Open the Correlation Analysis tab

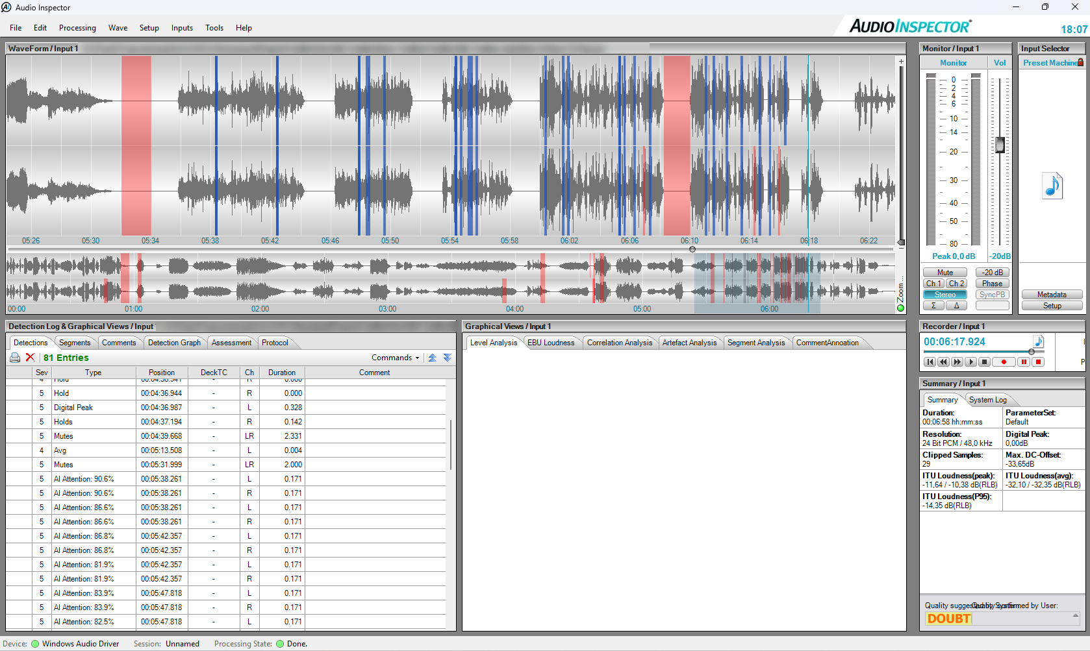620,343
